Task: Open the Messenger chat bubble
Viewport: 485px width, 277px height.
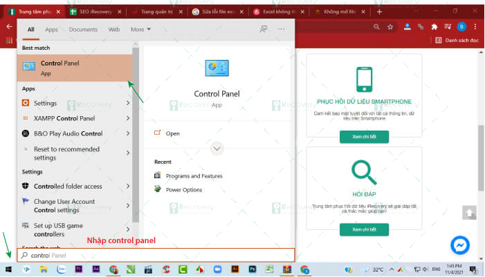Action: [460, 245]
